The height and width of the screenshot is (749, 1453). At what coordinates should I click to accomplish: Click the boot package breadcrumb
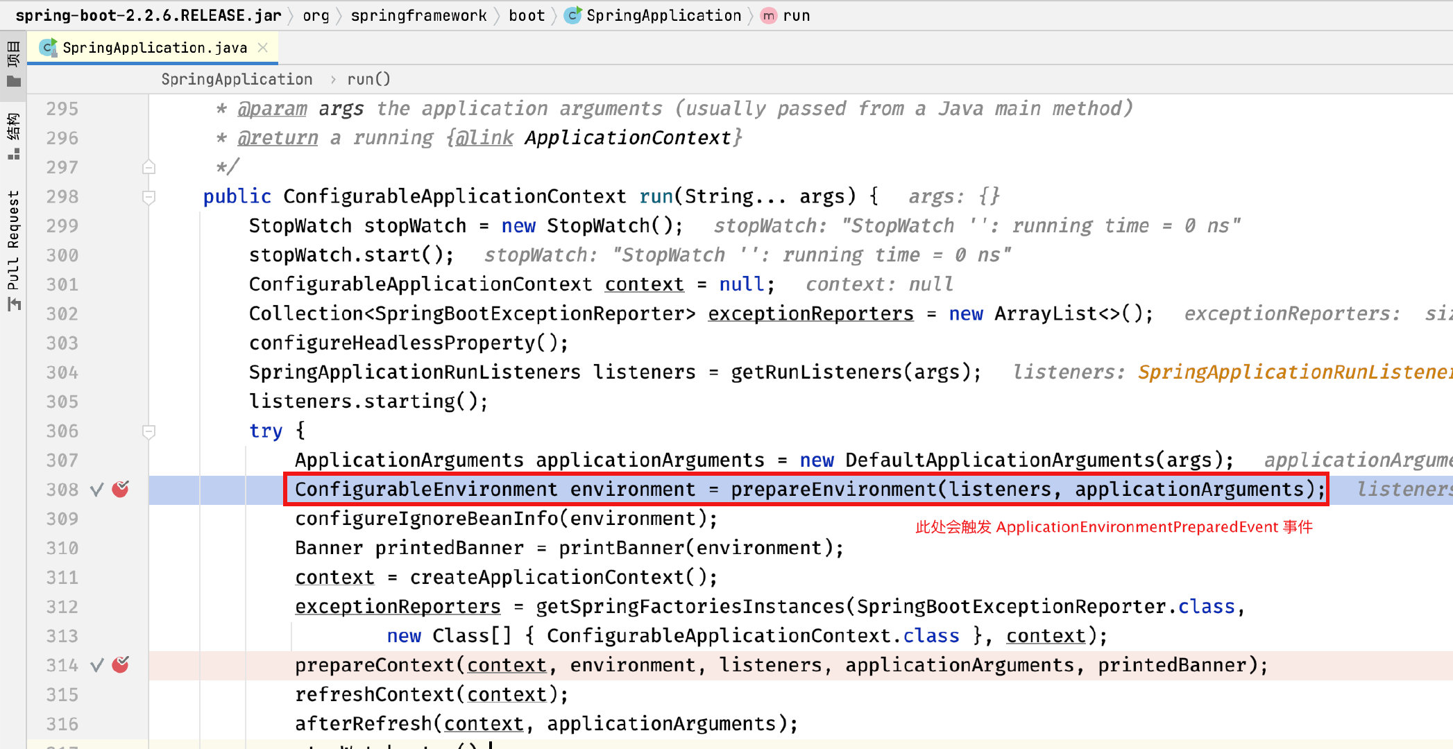click(x=527, y=15)
